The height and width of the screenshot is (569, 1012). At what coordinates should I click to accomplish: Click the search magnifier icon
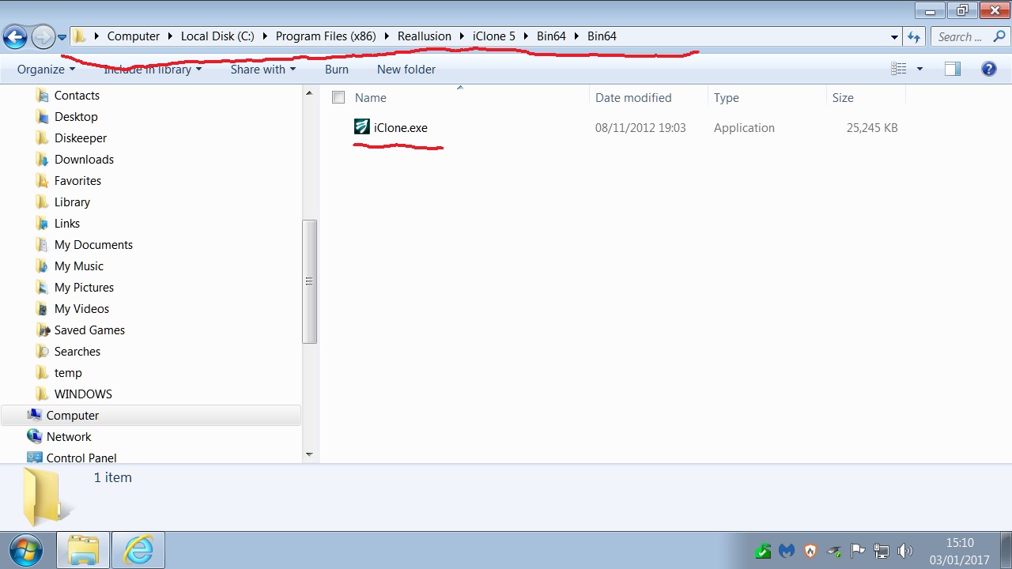click(999, 36)
